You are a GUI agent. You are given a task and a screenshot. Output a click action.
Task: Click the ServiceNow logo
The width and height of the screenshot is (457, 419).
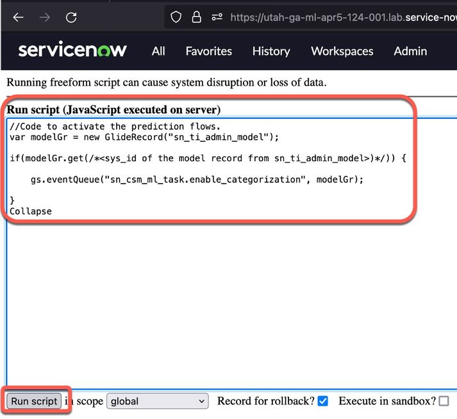(72, 49)
